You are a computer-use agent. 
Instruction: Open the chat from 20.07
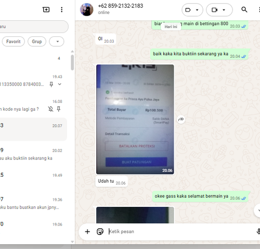[x=33, y=129]
